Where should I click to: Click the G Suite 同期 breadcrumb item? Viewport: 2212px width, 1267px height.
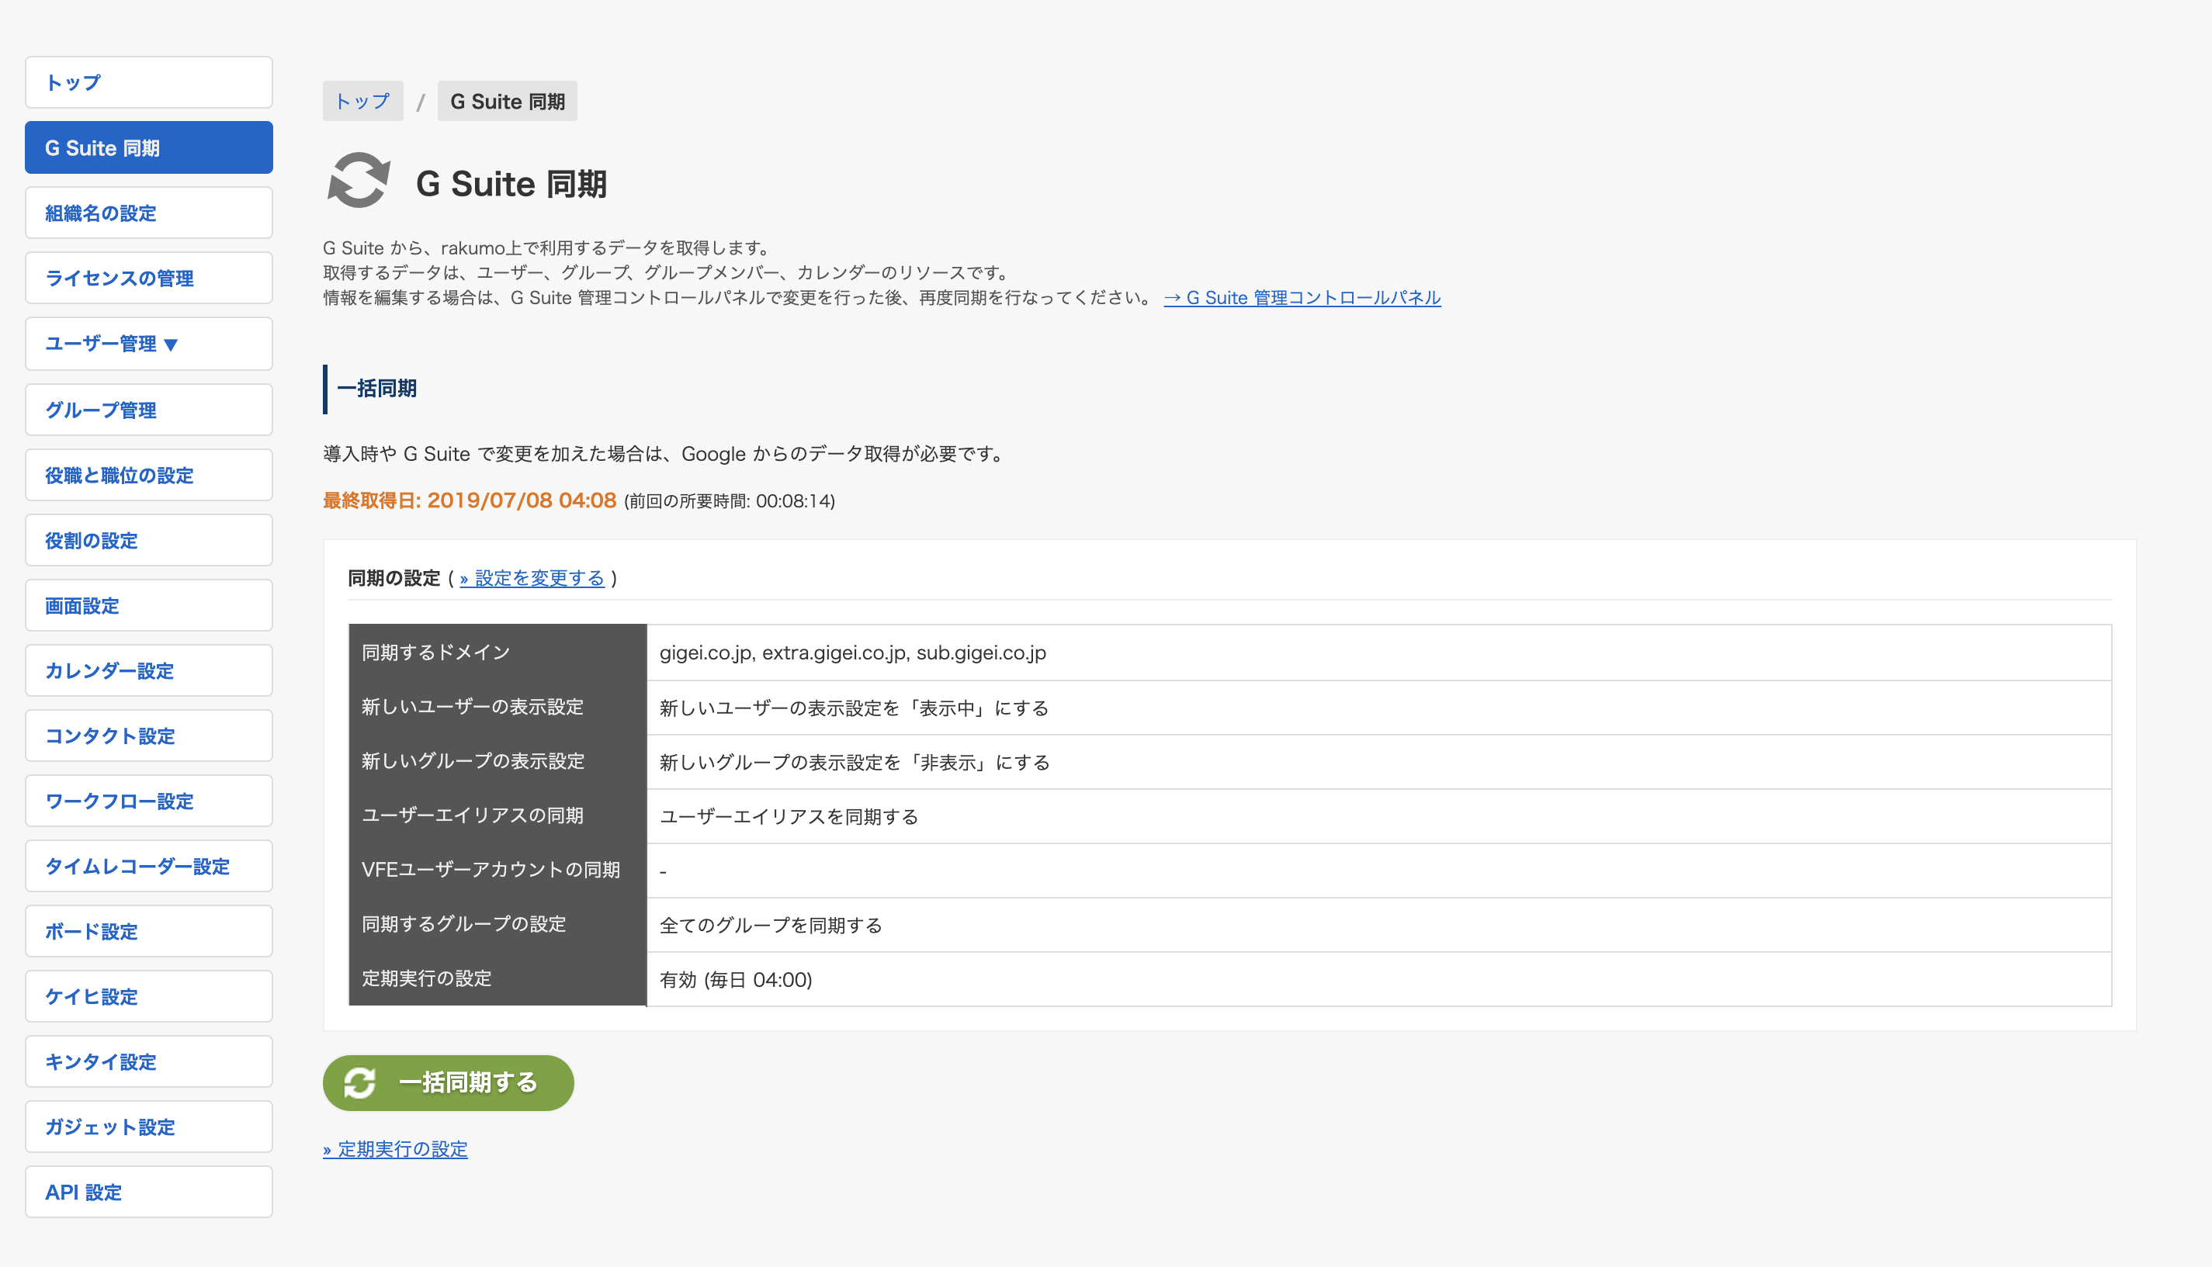508,102
